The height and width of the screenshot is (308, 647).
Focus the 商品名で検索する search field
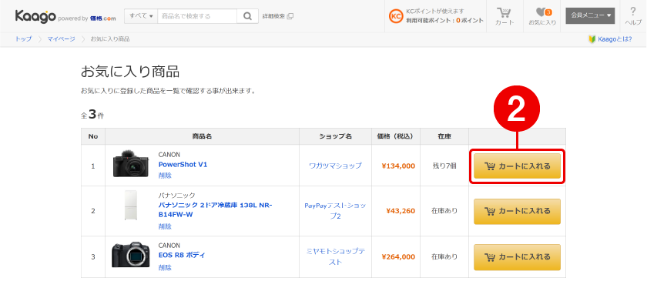pos(197,16)
